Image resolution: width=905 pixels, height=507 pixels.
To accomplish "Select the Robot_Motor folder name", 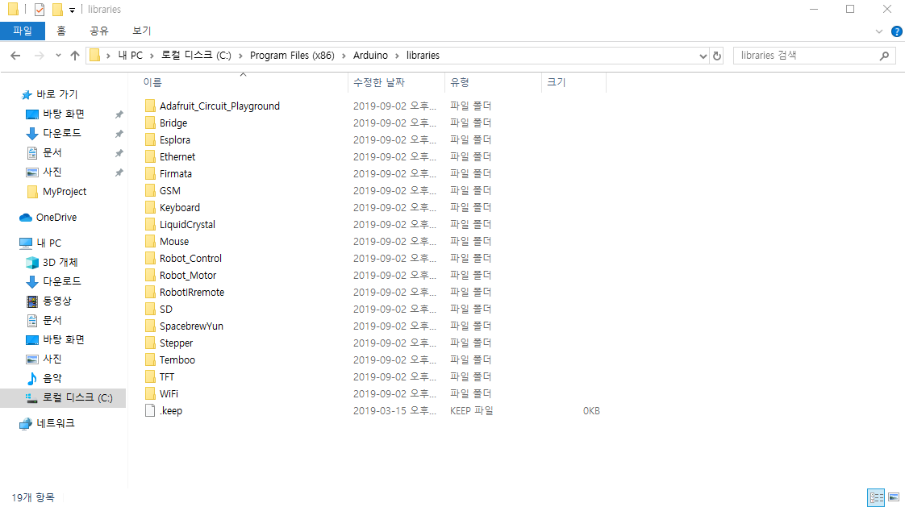I will 188,275.
